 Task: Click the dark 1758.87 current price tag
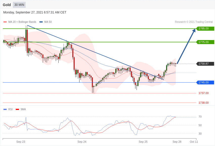pos(205,64)
